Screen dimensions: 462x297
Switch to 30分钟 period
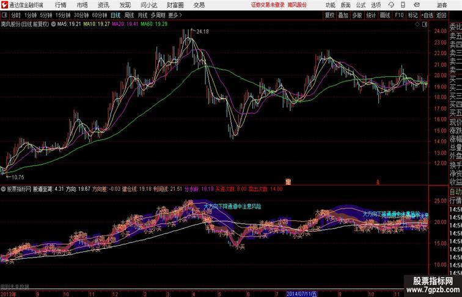pyautogui.click(x=81, y=15)
